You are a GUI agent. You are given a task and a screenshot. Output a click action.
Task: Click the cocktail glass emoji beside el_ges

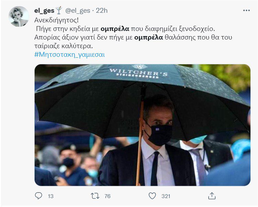click(x=59, y=10)
